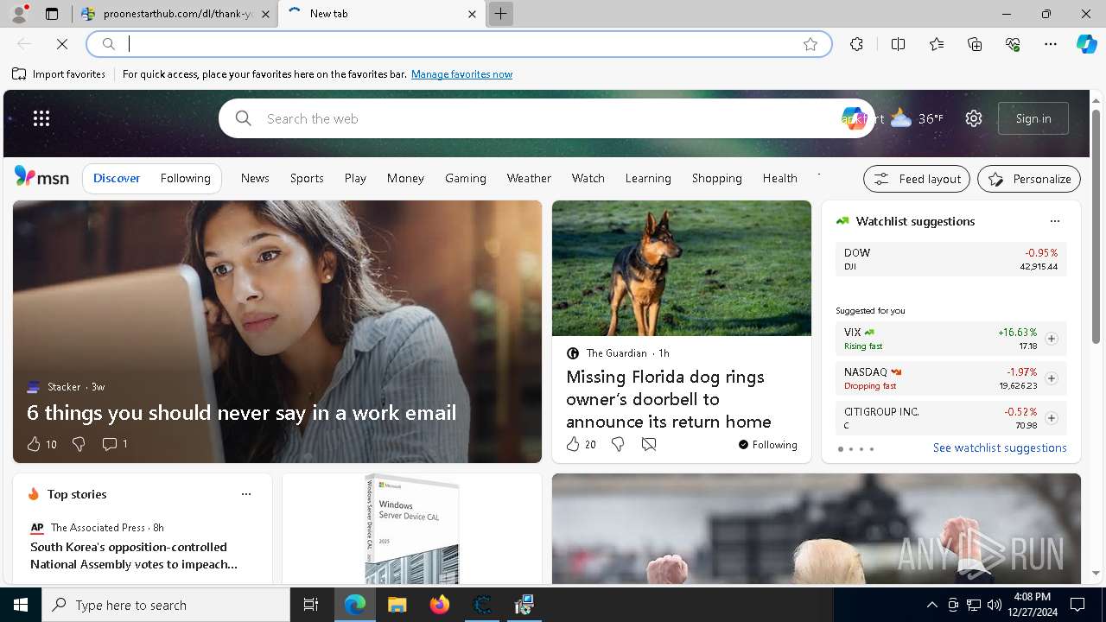Open Browser essentials icon
Screen dimensions: 1106x622
click(1013, 44)
